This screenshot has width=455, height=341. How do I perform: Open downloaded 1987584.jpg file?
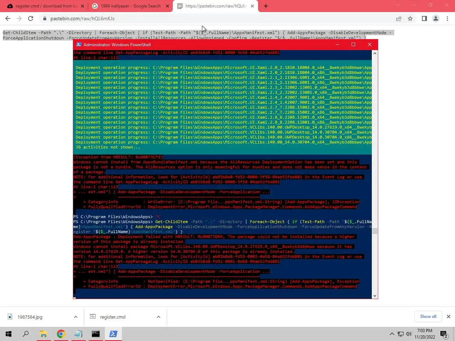tap(30, 317)
